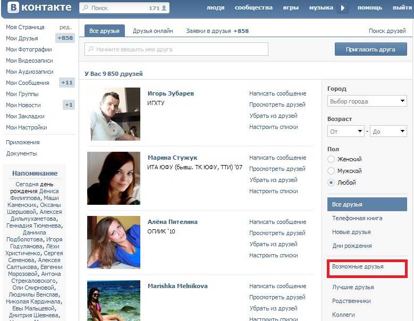Open Алёна Пителина profile photo

(114, 242)
